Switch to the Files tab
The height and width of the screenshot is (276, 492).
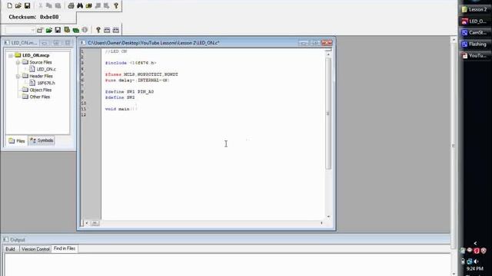coord(17,141)
